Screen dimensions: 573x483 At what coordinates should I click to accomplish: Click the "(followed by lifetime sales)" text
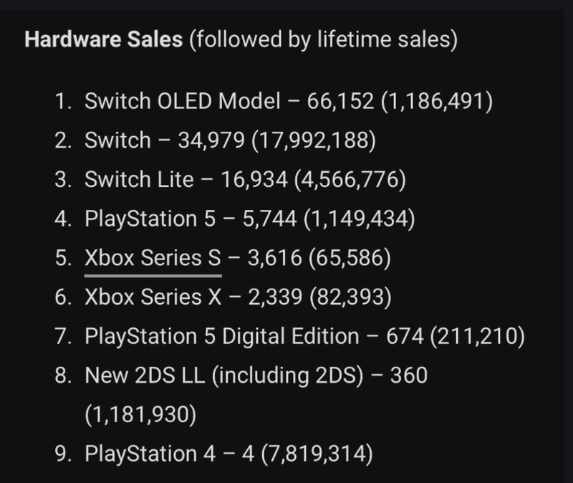click(322, 39)
